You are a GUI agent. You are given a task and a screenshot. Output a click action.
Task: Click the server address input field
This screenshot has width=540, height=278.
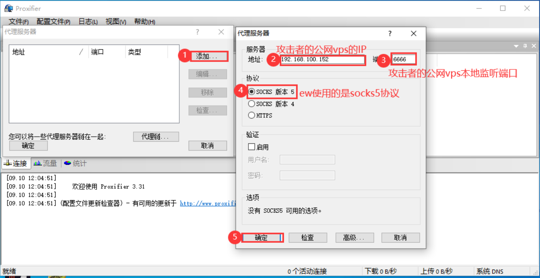[x=323, y=59]
